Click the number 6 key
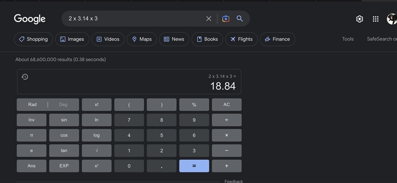 click(194, 136)
